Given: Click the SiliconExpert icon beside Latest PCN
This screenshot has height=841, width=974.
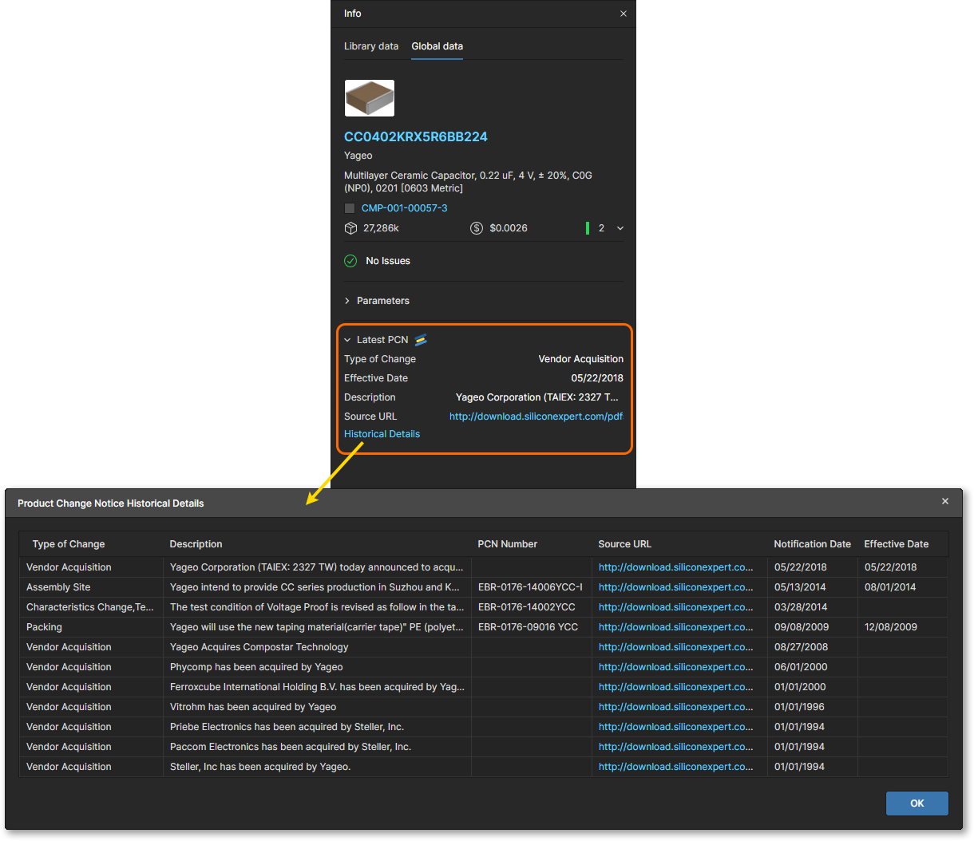Looking at the screenshot, I should pyautogui.click(x=421, y=340).
